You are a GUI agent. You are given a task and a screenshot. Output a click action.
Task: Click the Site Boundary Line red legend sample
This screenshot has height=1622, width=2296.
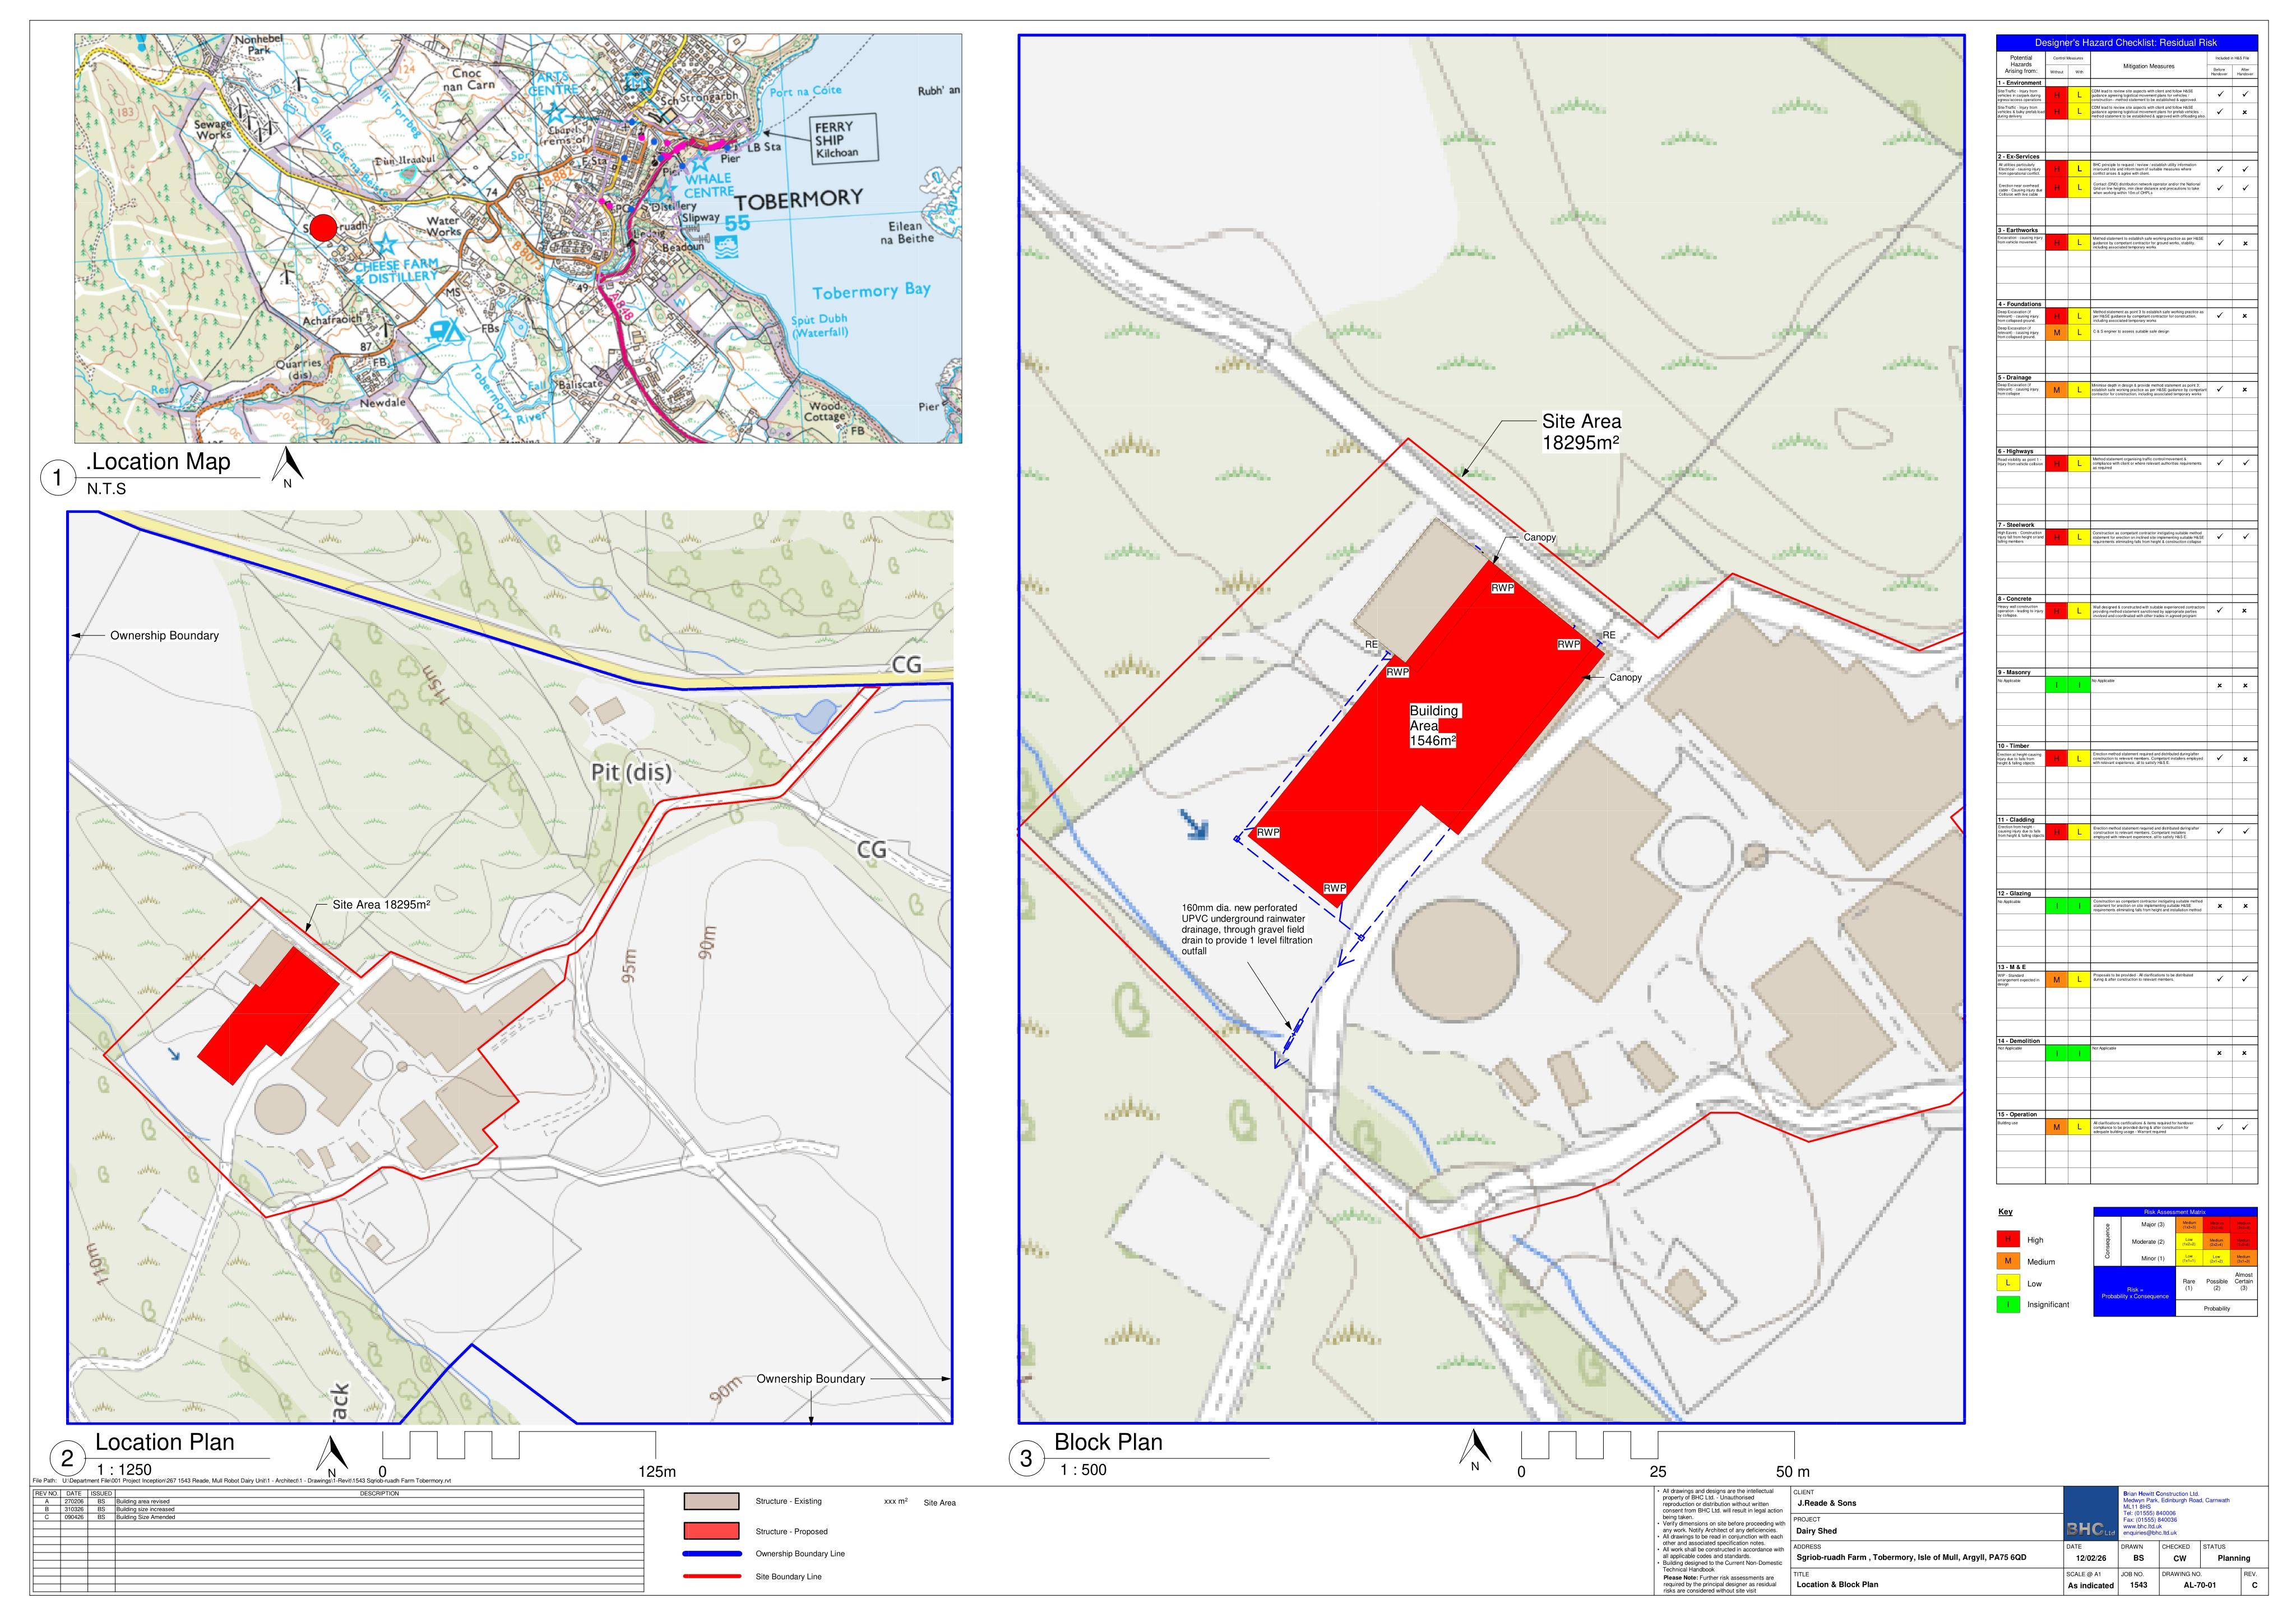[711, 1577]
